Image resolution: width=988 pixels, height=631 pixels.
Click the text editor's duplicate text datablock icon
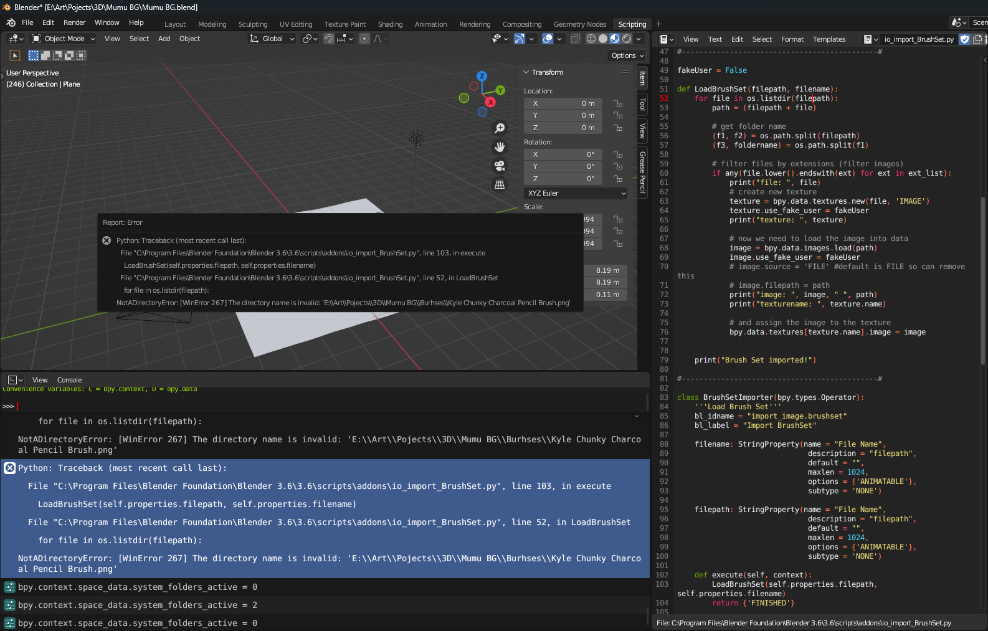(977, 39)
